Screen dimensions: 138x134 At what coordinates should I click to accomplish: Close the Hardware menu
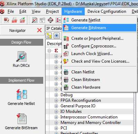tap(73, 11)
